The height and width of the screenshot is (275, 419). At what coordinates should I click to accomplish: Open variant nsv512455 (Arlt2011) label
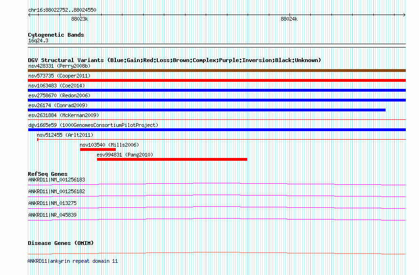point(65,135)
